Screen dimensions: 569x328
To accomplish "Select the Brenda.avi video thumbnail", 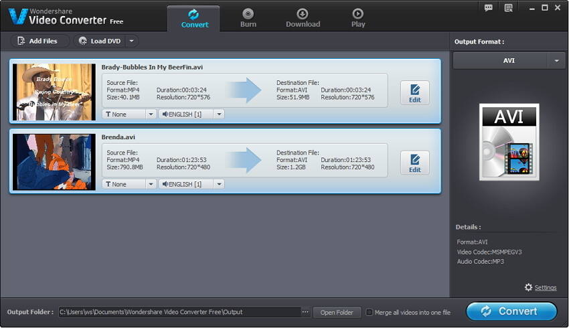I will [x=54, y=162].
